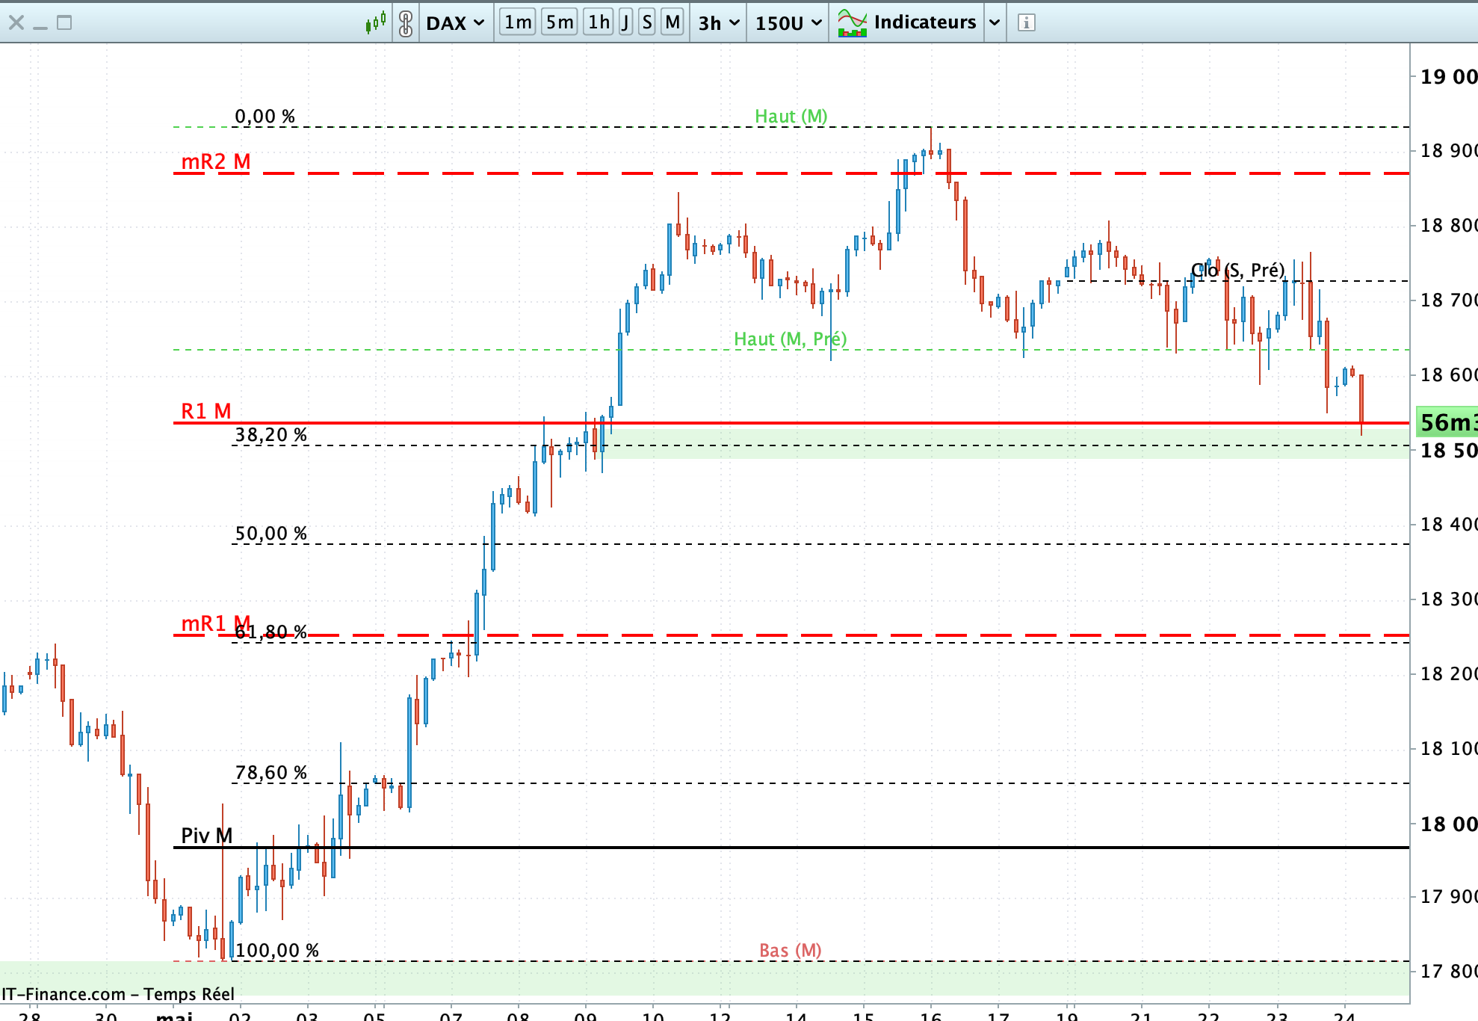Click the window restore square icon
1478x1021 pixels.
[x=65, y=22]
